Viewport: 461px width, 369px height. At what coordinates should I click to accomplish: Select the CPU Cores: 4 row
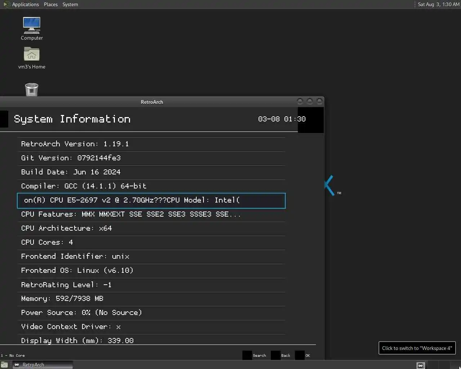coord(151,243)
